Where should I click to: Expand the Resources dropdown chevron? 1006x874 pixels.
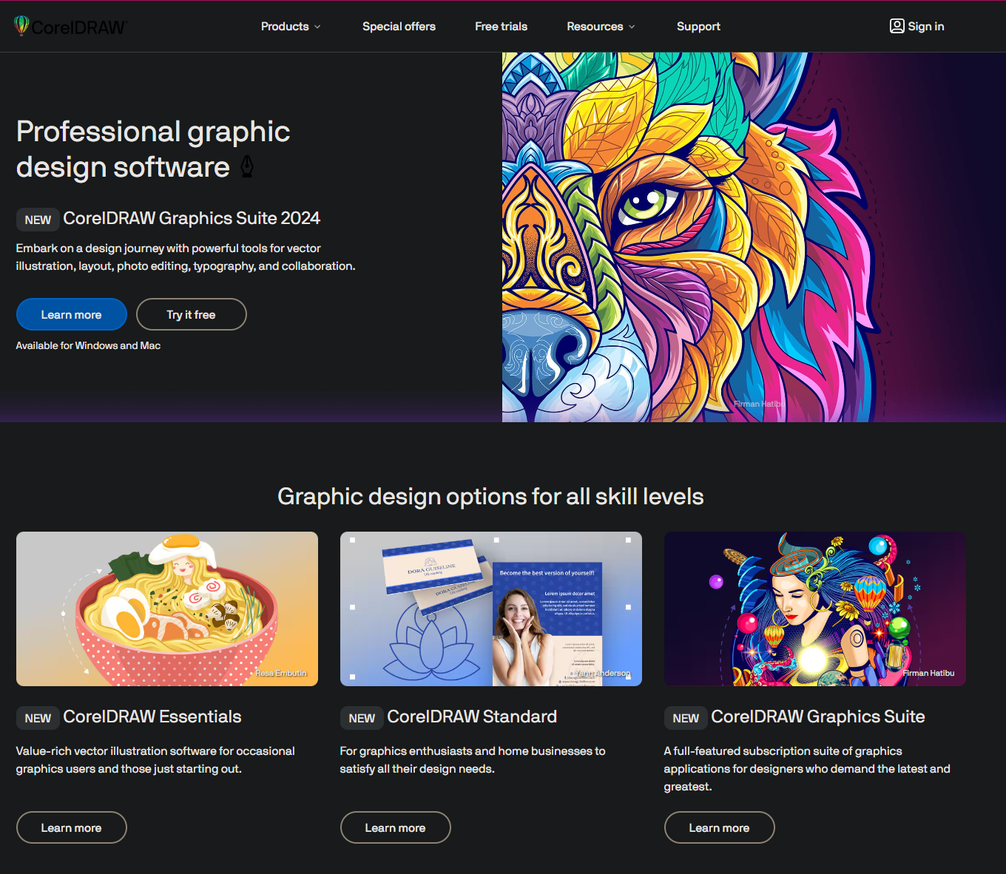pyautogui.click(x=632, y=27)
